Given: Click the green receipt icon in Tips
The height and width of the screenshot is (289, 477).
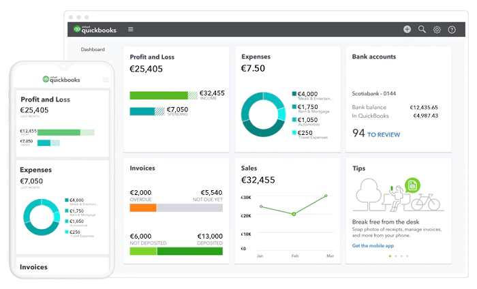Looking at the screenshot, I should click(x=412, y=185).
